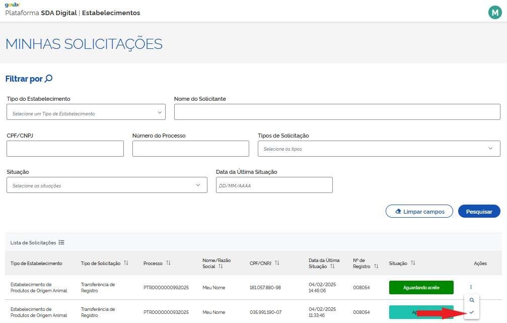
Task: Sort by Tipo de Solicitação column
Action: pyautogui.click(x=126, y=263)
